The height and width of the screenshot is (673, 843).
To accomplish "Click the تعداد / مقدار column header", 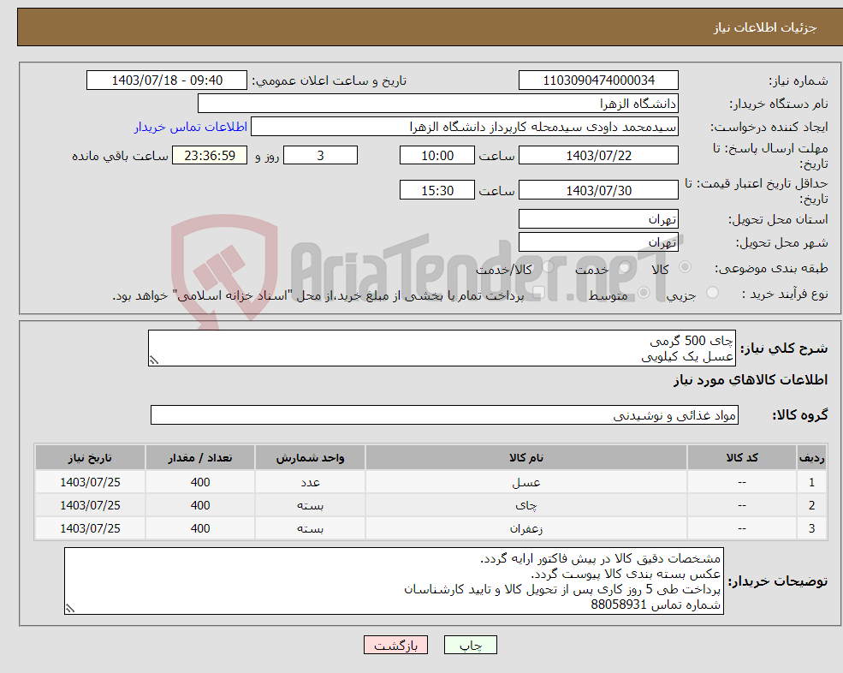I will (x=200, y=457).
